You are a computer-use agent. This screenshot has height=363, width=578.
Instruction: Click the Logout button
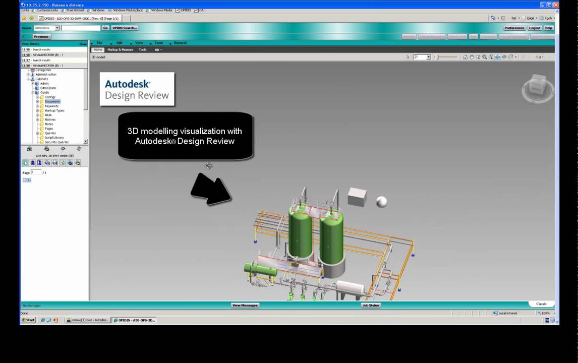(535, 28)
